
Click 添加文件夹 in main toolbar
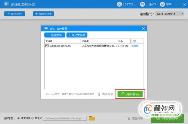click(x=43, y=14)
